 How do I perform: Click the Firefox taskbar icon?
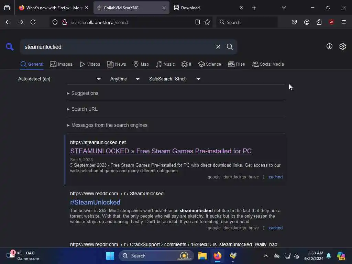click(217, 256)
